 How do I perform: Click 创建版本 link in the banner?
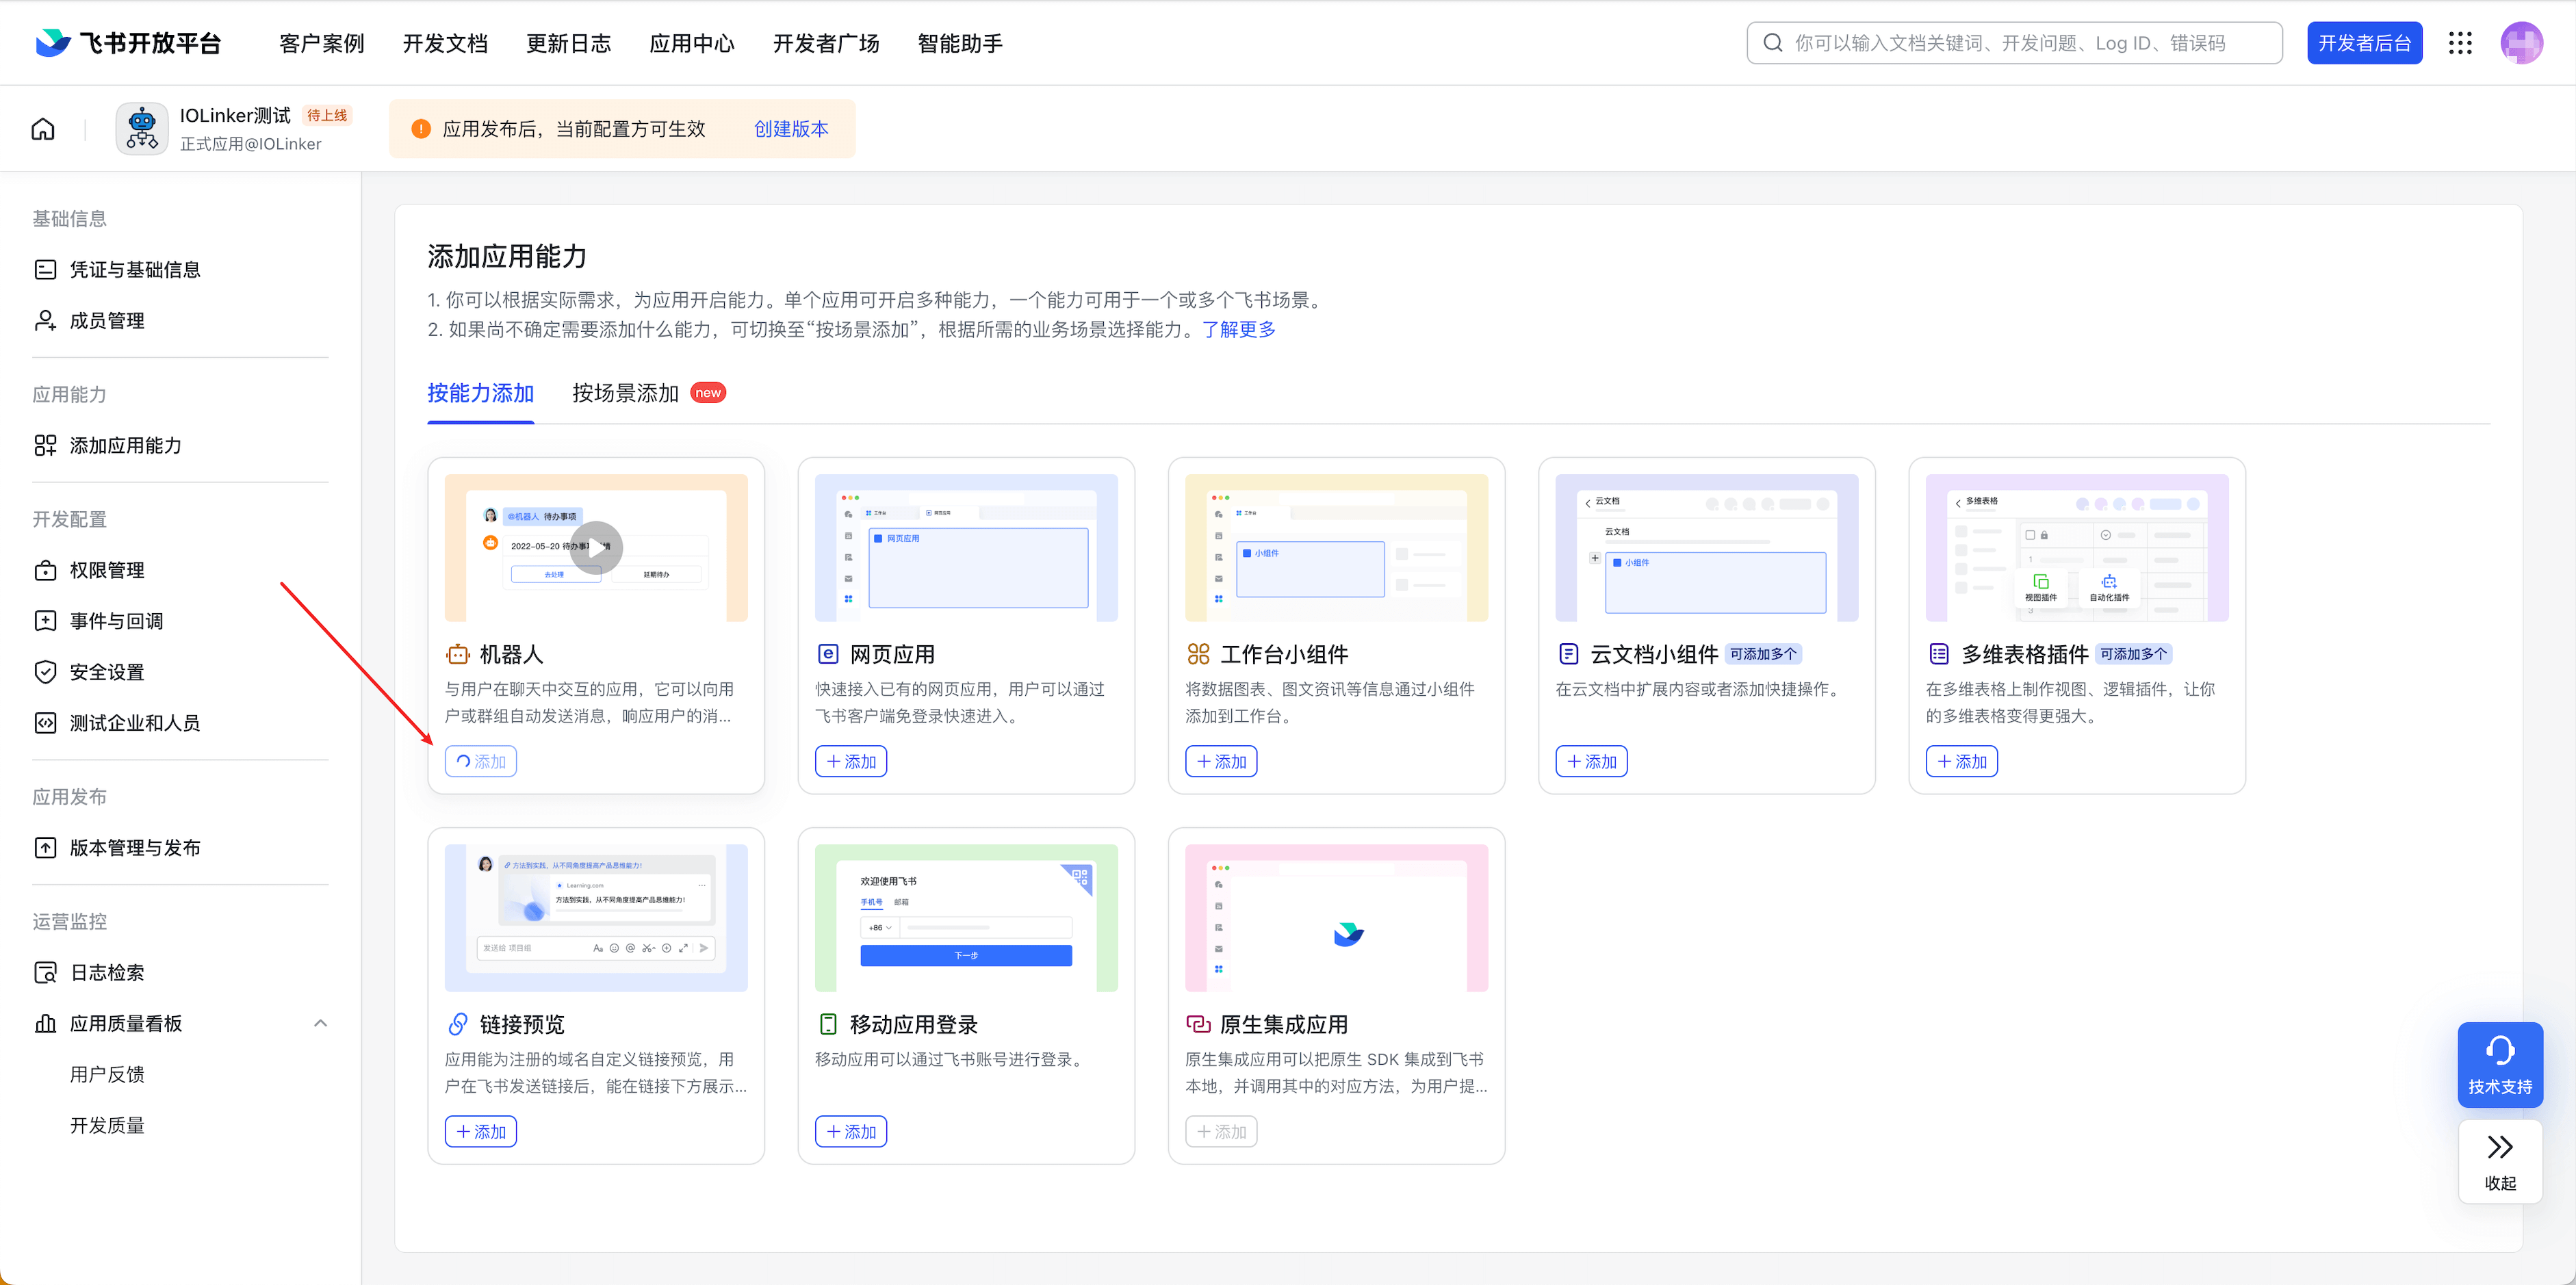790,129
